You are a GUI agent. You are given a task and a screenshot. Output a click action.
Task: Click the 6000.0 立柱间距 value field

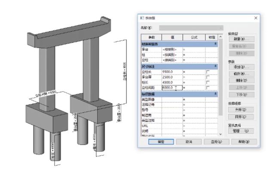(172, 87)
